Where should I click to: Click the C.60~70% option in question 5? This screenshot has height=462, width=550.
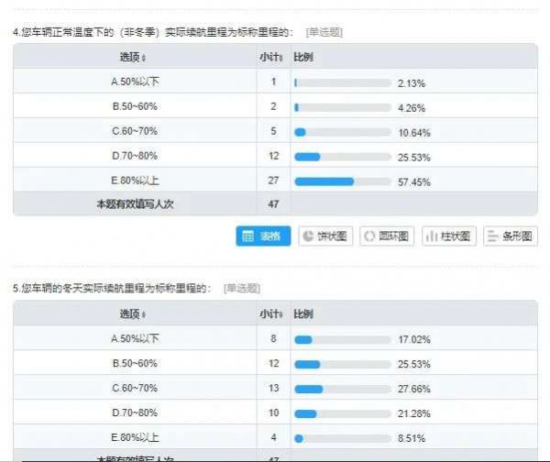point(135,389)
